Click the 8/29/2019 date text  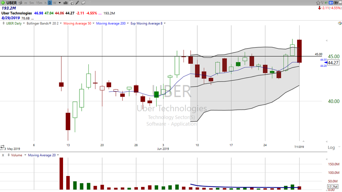tap(10, 18)
